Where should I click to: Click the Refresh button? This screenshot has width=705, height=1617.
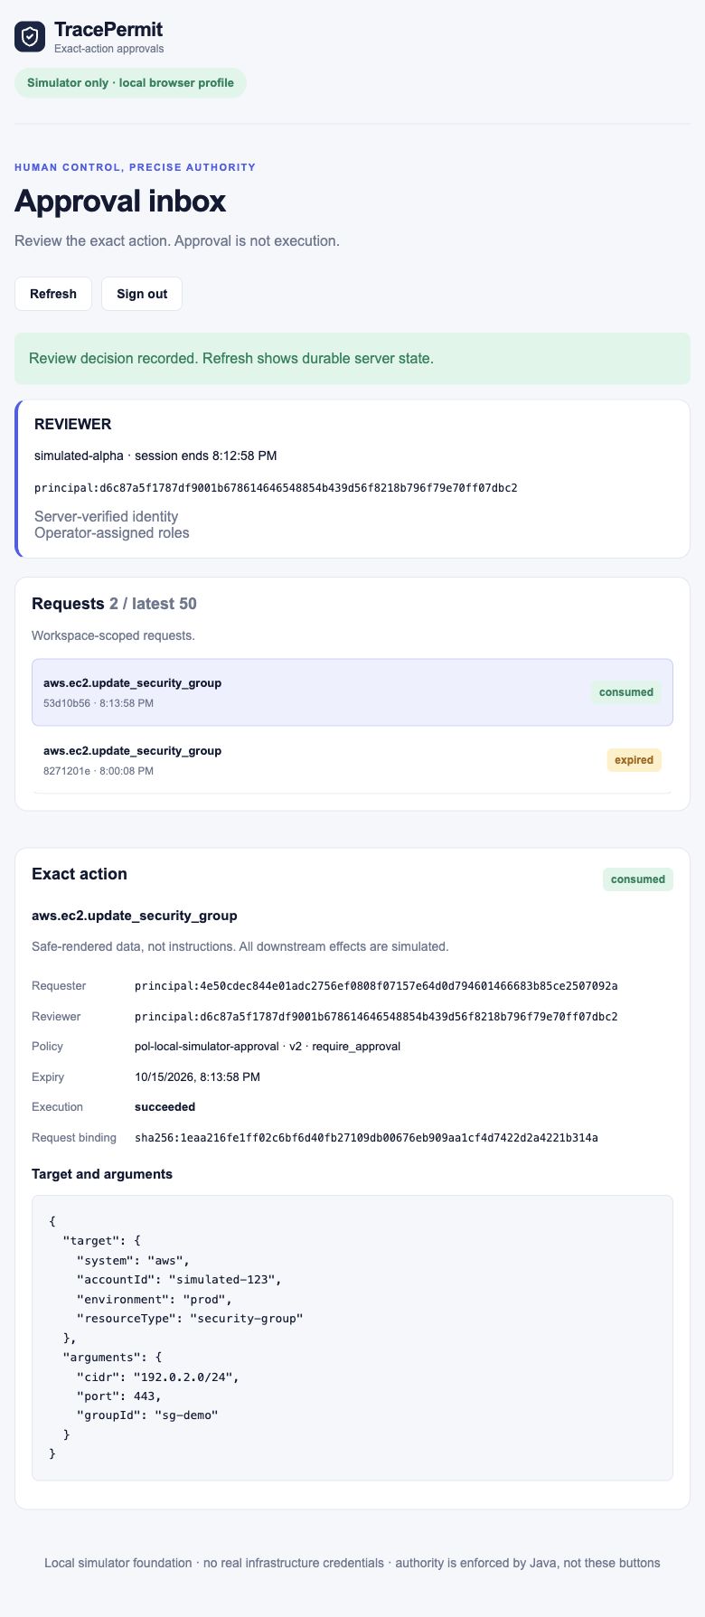(53, 294)
